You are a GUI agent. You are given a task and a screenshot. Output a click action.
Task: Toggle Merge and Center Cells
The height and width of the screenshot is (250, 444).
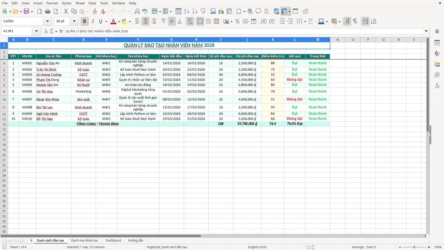(200, 21)
